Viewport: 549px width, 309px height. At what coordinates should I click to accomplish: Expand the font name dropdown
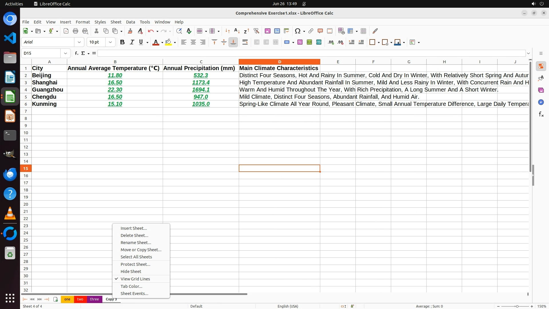(x=79, y=42)
